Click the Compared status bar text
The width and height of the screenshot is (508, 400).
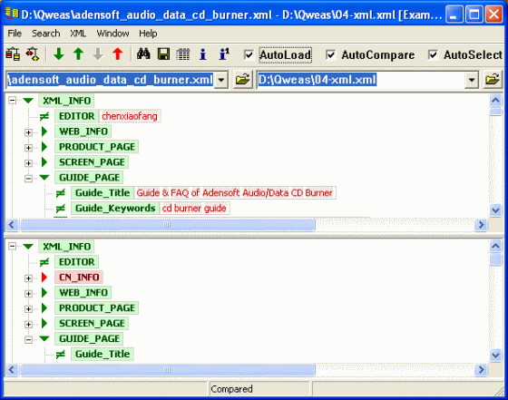click(231, 389)
